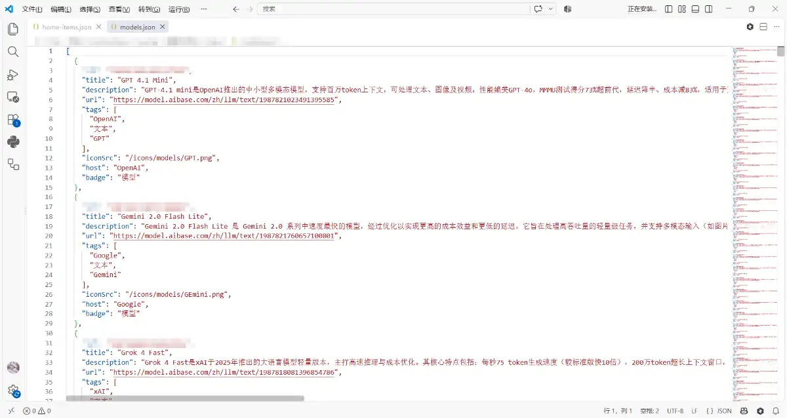This screenshot has height=418, width=787.
Task: Open the Gemini 2.0 Flash Lite URL link
Action: coord(224,236)
